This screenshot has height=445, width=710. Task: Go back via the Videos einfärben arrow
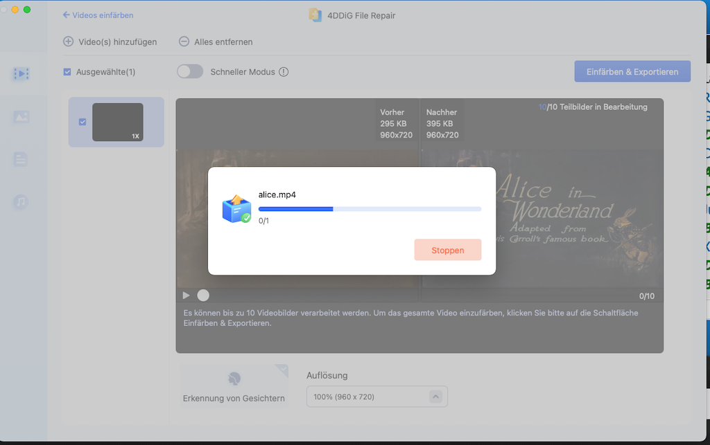67,15
